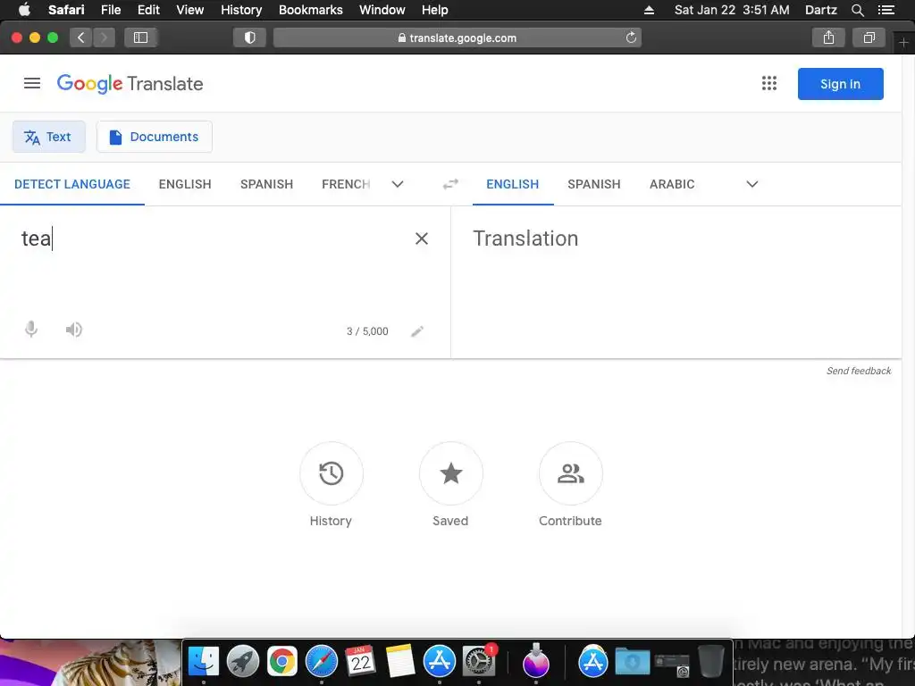Swap source and target languages
The image size is (915, 686).
[x=450, y=184]
